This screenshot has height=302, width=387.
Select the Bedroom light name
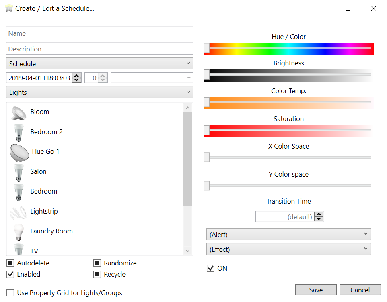pyautogui.click(x=44, y=191)
